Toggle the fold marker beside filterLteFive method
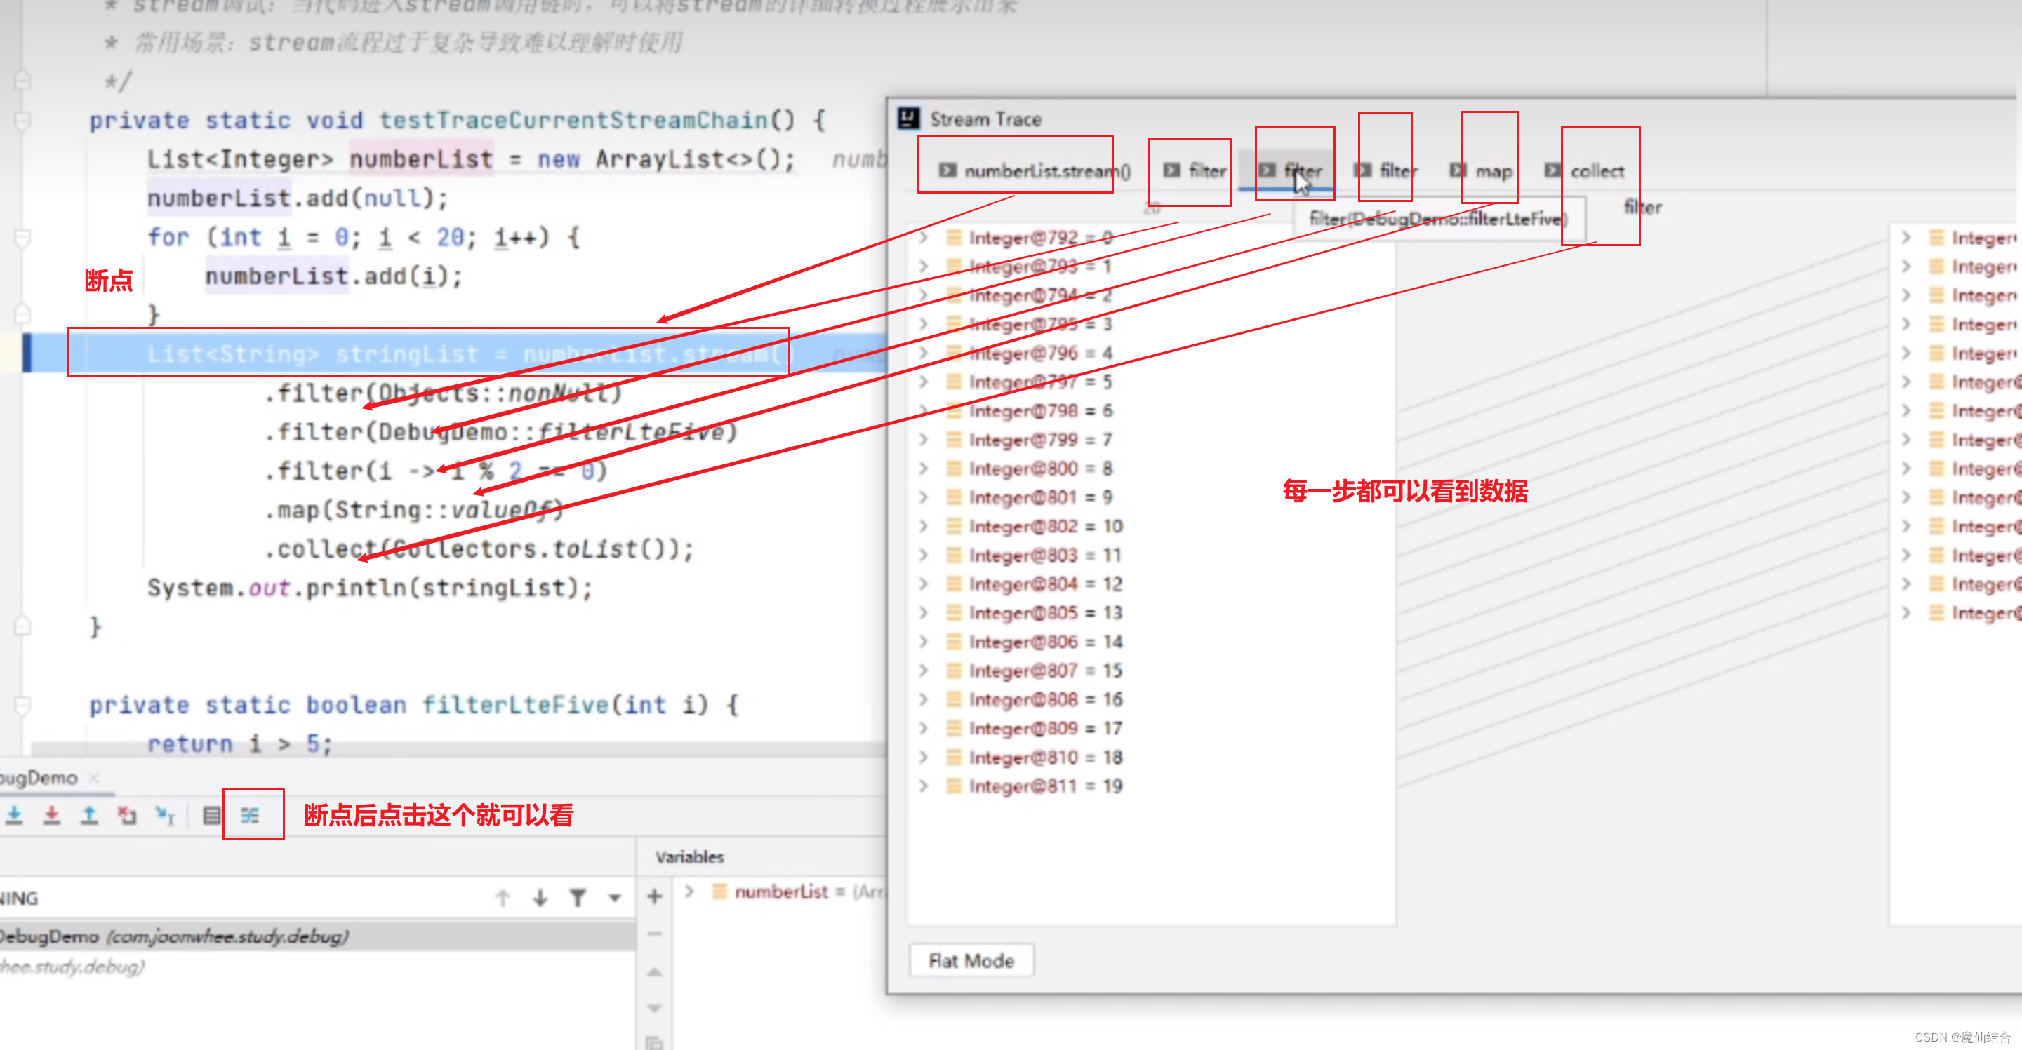 pos(22,705)
